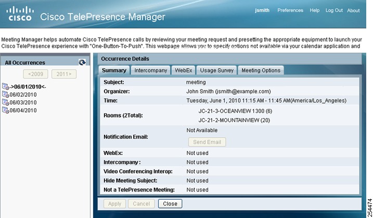Click the calendar icon next to 06/01/2010

6,86
